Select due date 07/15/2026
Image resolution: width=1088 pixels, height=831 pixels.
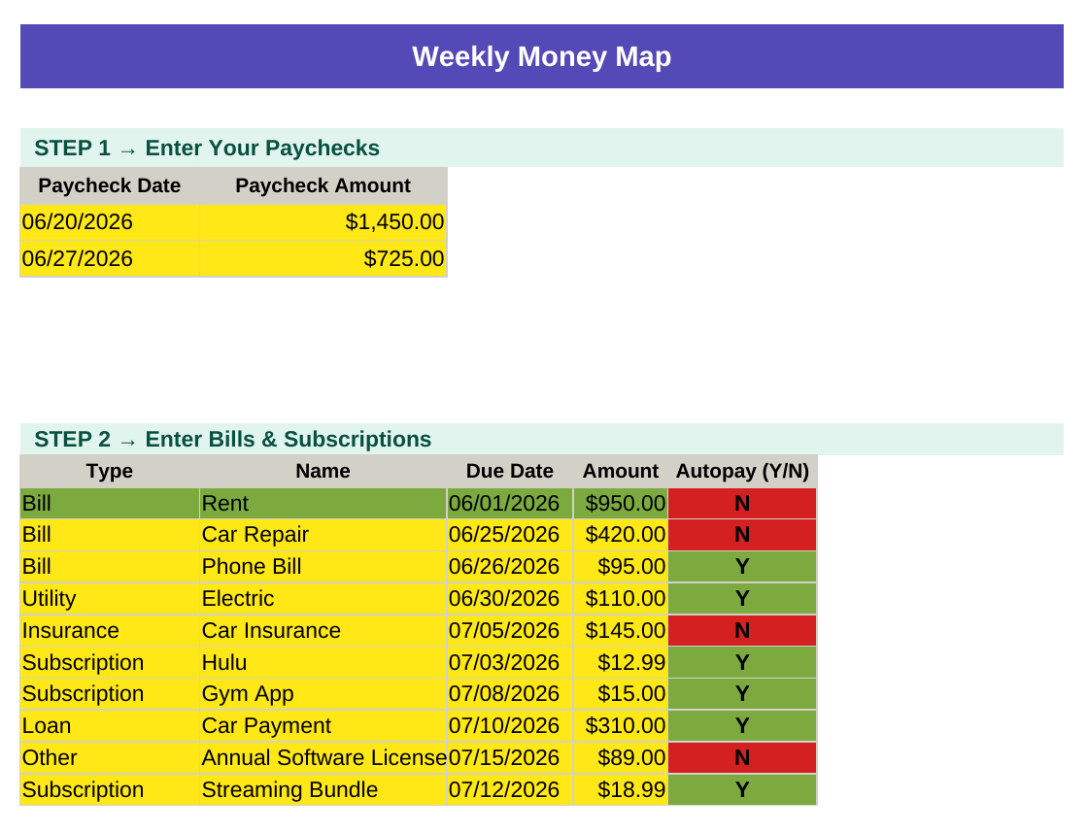click(x=510, y=757)
